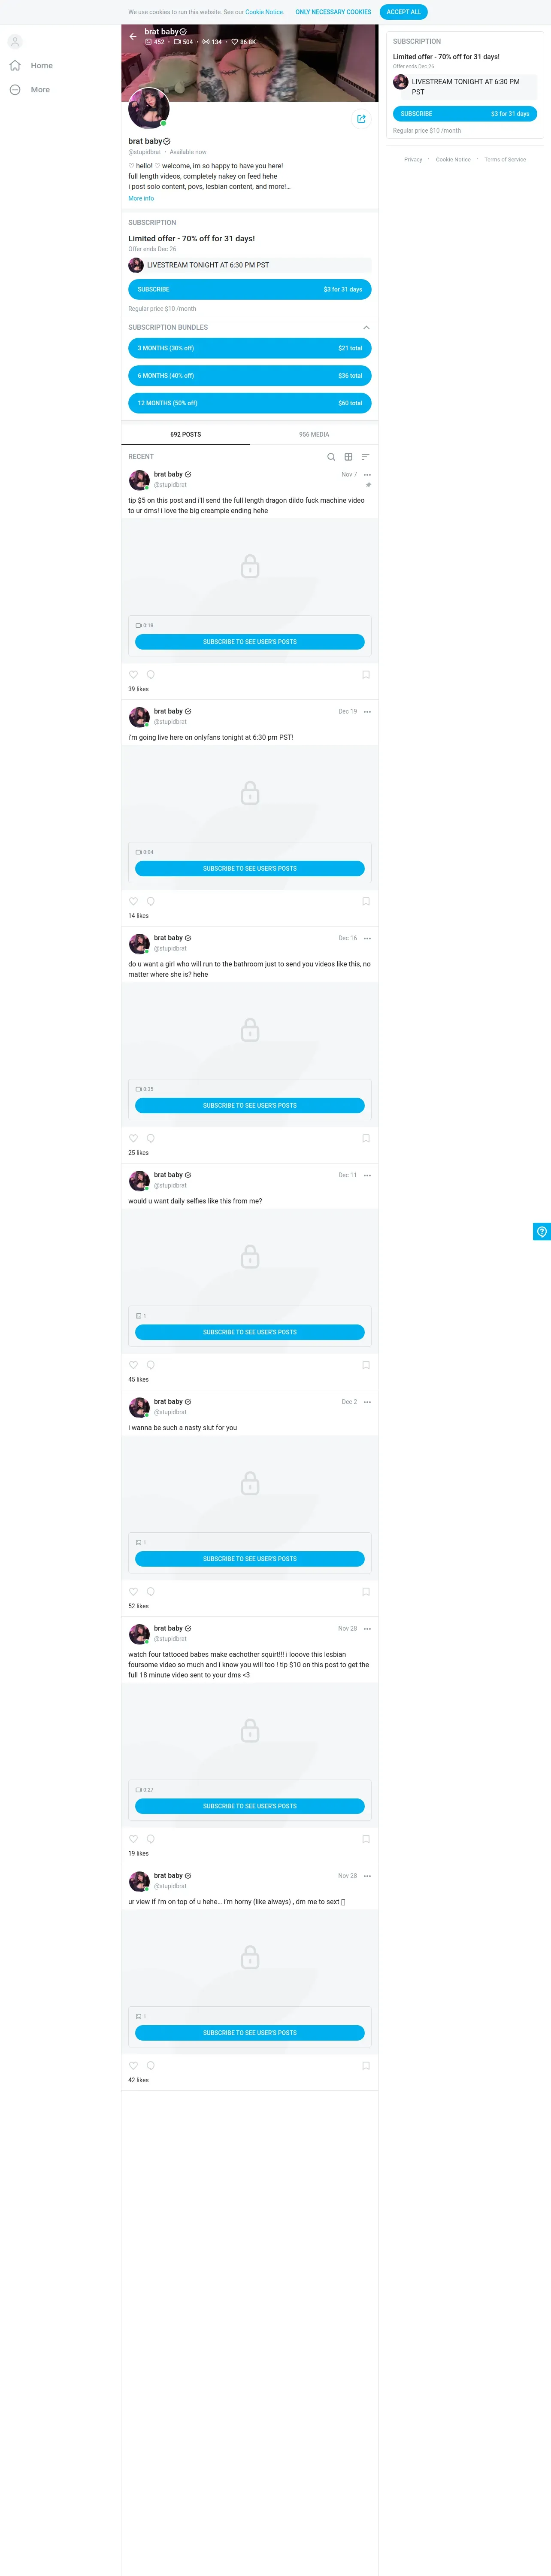Open the help widget on right edge
551x2576 pixels.
[542, 1232]
